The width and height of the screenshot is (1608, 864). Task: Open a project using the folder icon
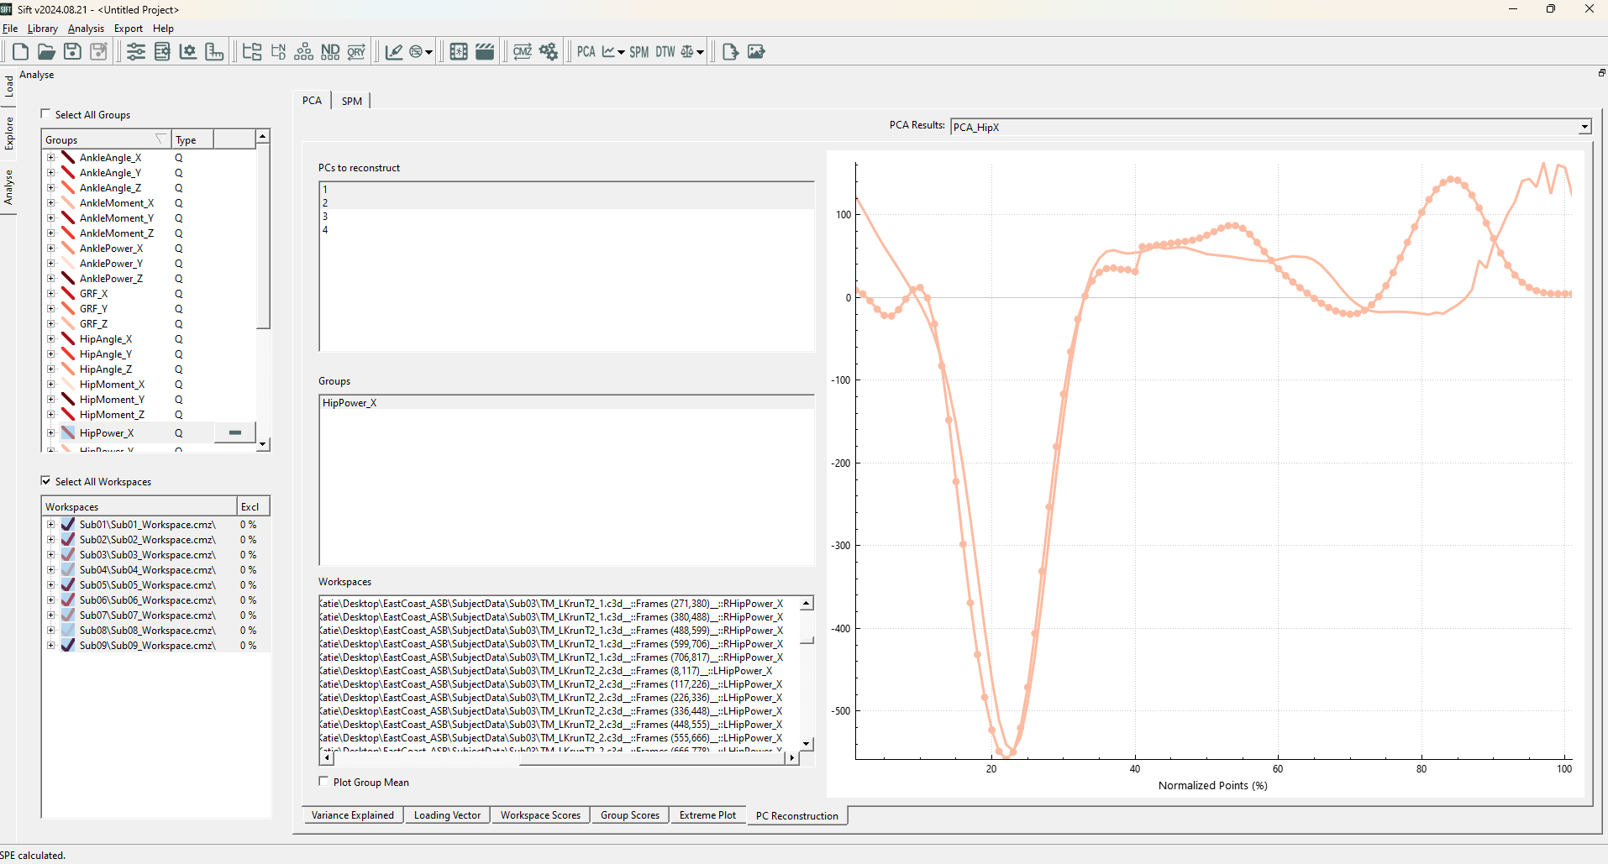[x=46, y=51]
